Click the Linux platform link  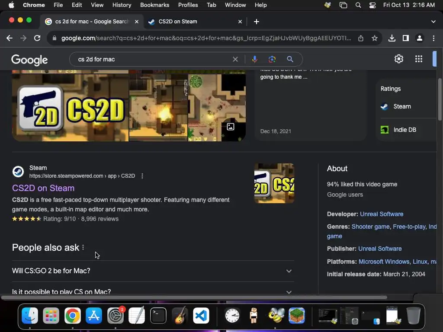pyautogui.click(x=420, y=262)
